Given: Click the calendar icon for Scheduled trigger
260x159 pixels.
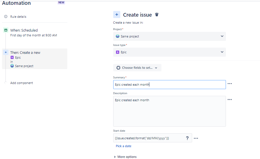Looking at the screenshot, I should [x=6, y=30].
